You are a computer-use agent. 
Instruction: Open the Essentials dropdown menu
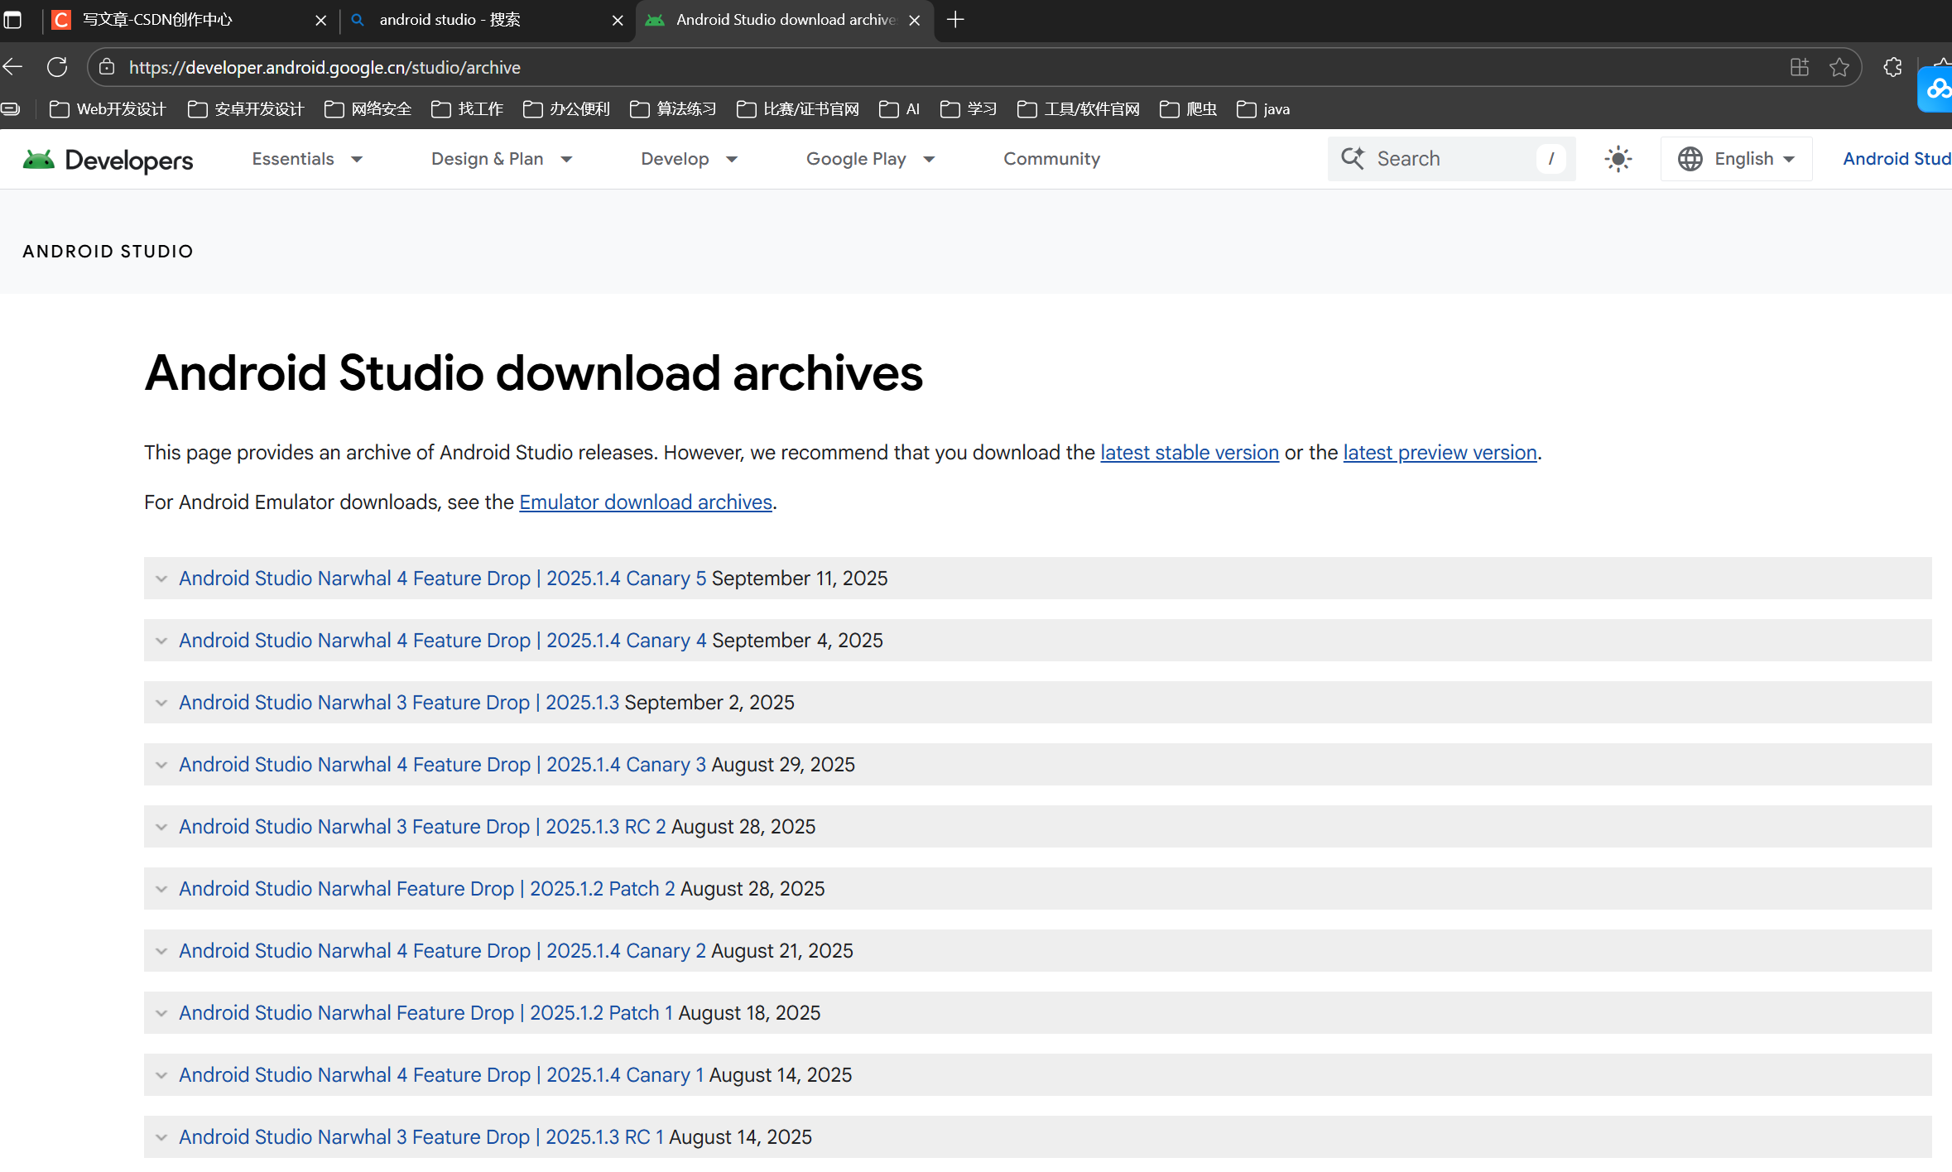point(307,159)
